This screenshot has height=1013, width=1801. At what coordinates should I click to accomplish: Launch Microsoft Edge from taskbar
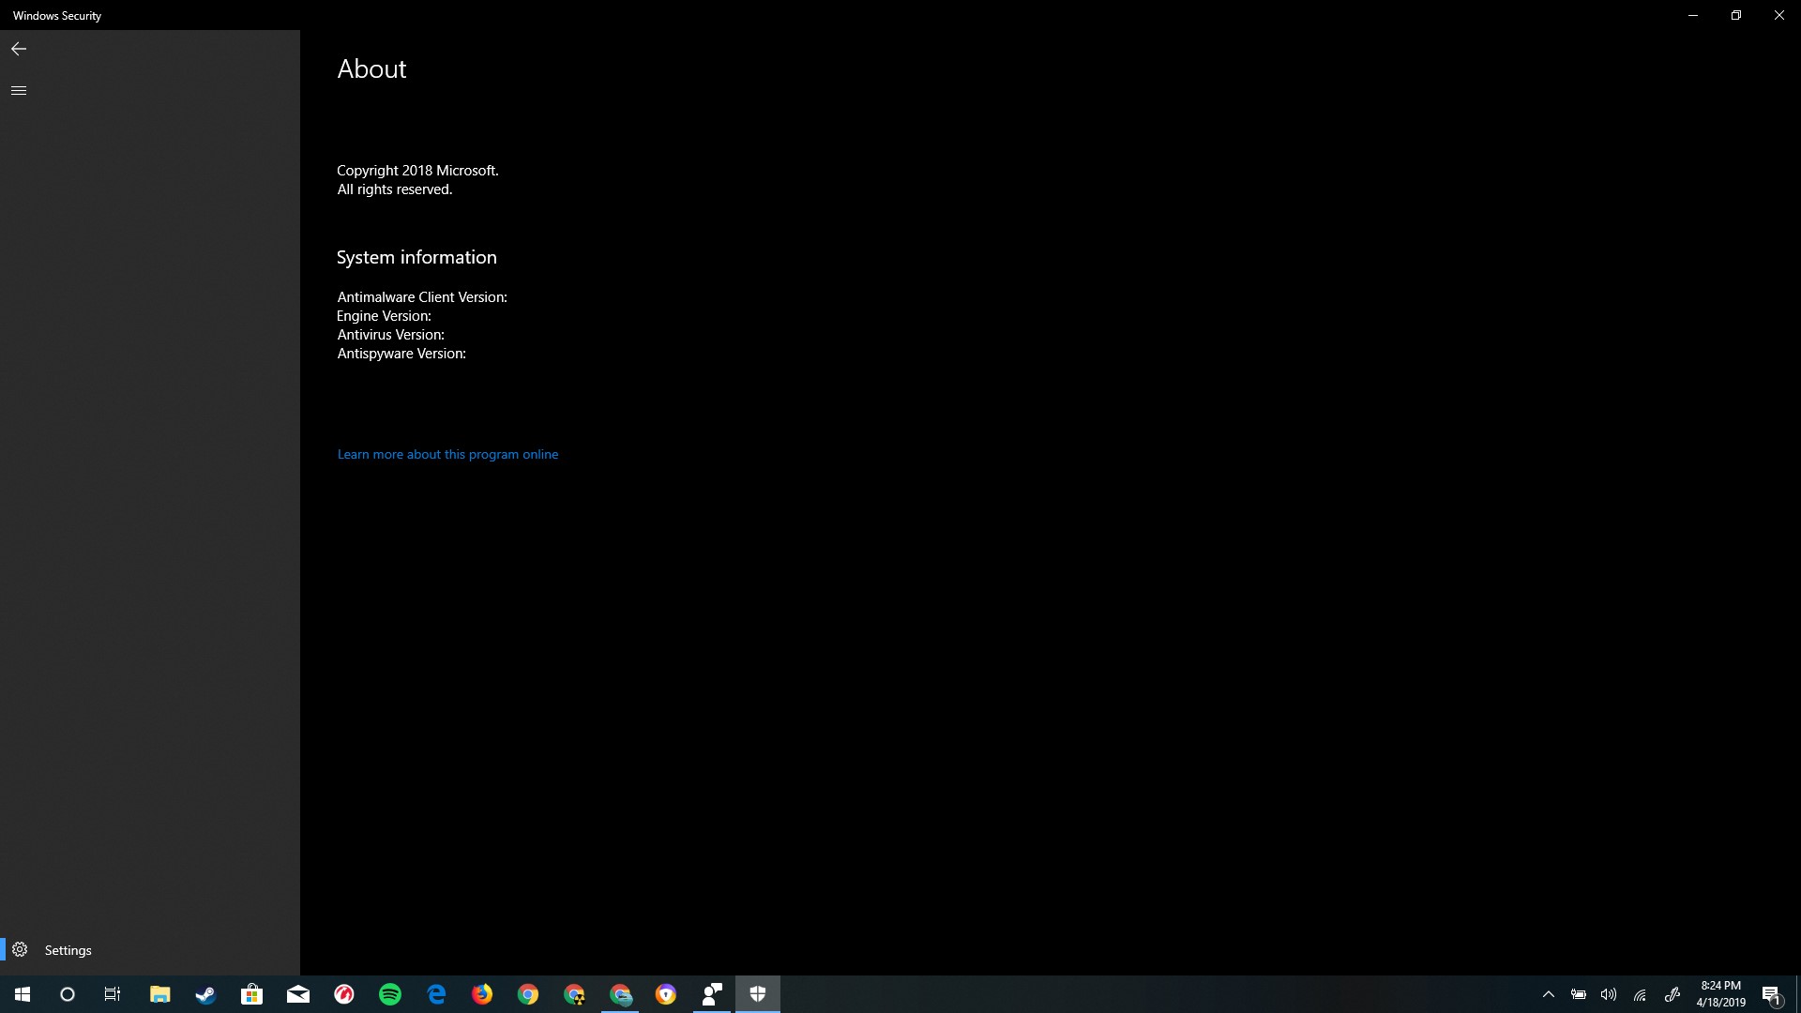click(x=436, y=994)
